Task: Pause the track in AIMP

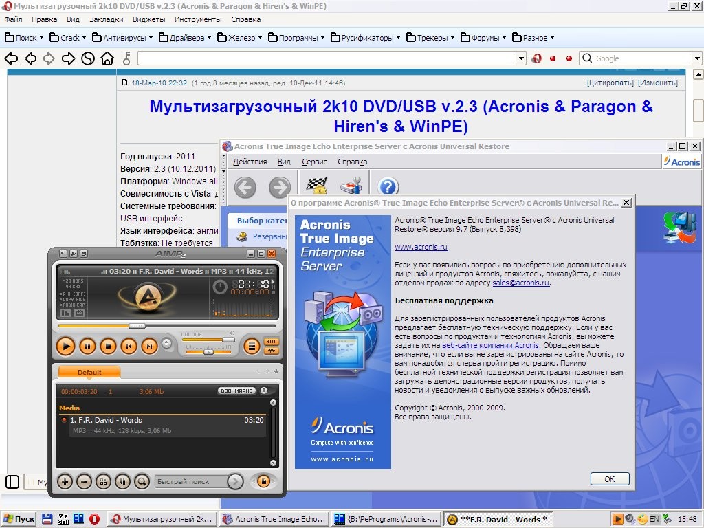Action: pyautogui.click(x=87, y=346)
